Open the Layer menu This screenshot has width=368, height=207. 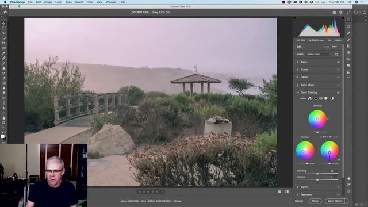pyautogui.click(x=59, y=2)
